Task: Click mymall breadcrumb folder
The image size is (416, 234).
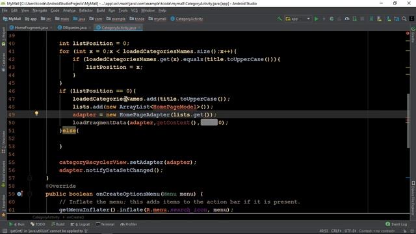Action: 157,19
